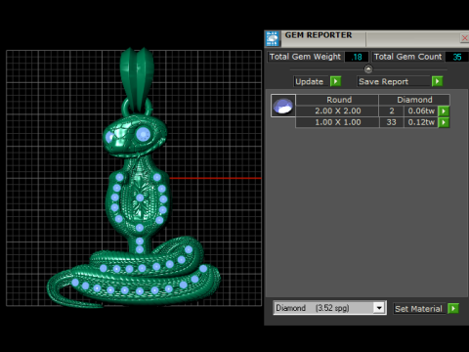Select the snake's large eye gem

tap(143, 134)
